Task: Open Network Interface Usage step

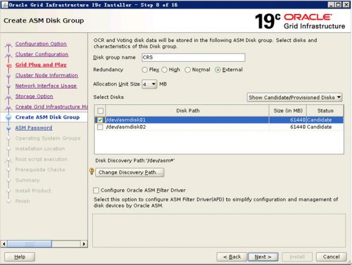Action: point(46,86)
